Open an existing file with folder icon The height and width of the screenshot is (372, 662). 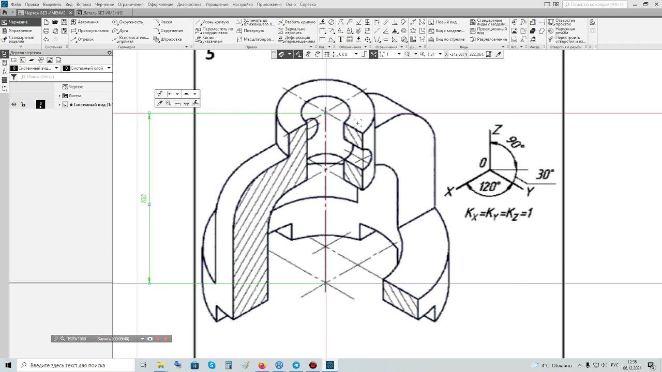55,22
